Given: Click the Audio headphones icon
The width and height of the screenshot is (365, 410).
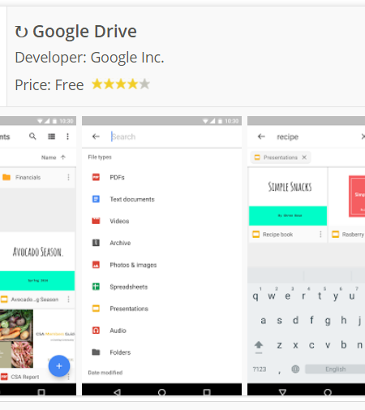Looking at the screenshot, I should point(96,330).
